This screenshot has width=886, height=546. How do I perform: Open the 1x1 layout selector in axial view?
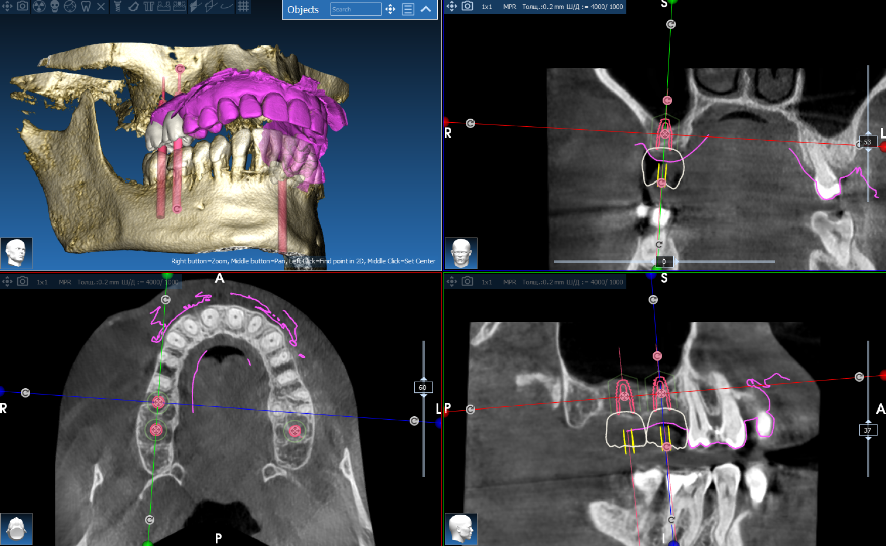(42, 282)
